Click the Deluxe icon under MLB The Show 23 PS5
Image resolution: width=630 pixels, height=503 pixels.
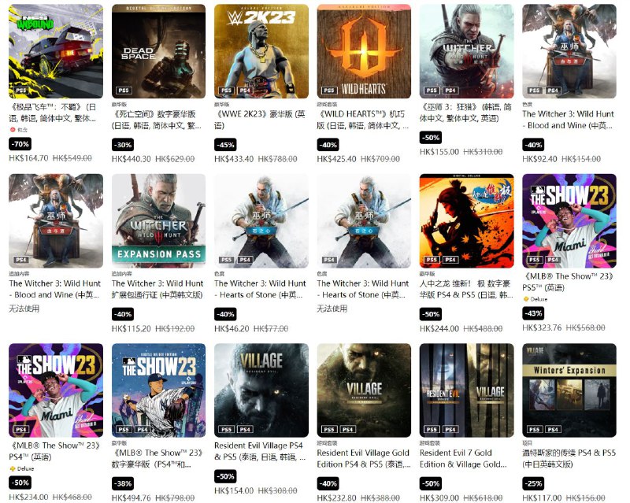525,299
